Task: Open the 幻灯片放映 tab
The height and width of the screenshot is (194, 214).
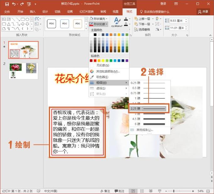Action: 86,12
